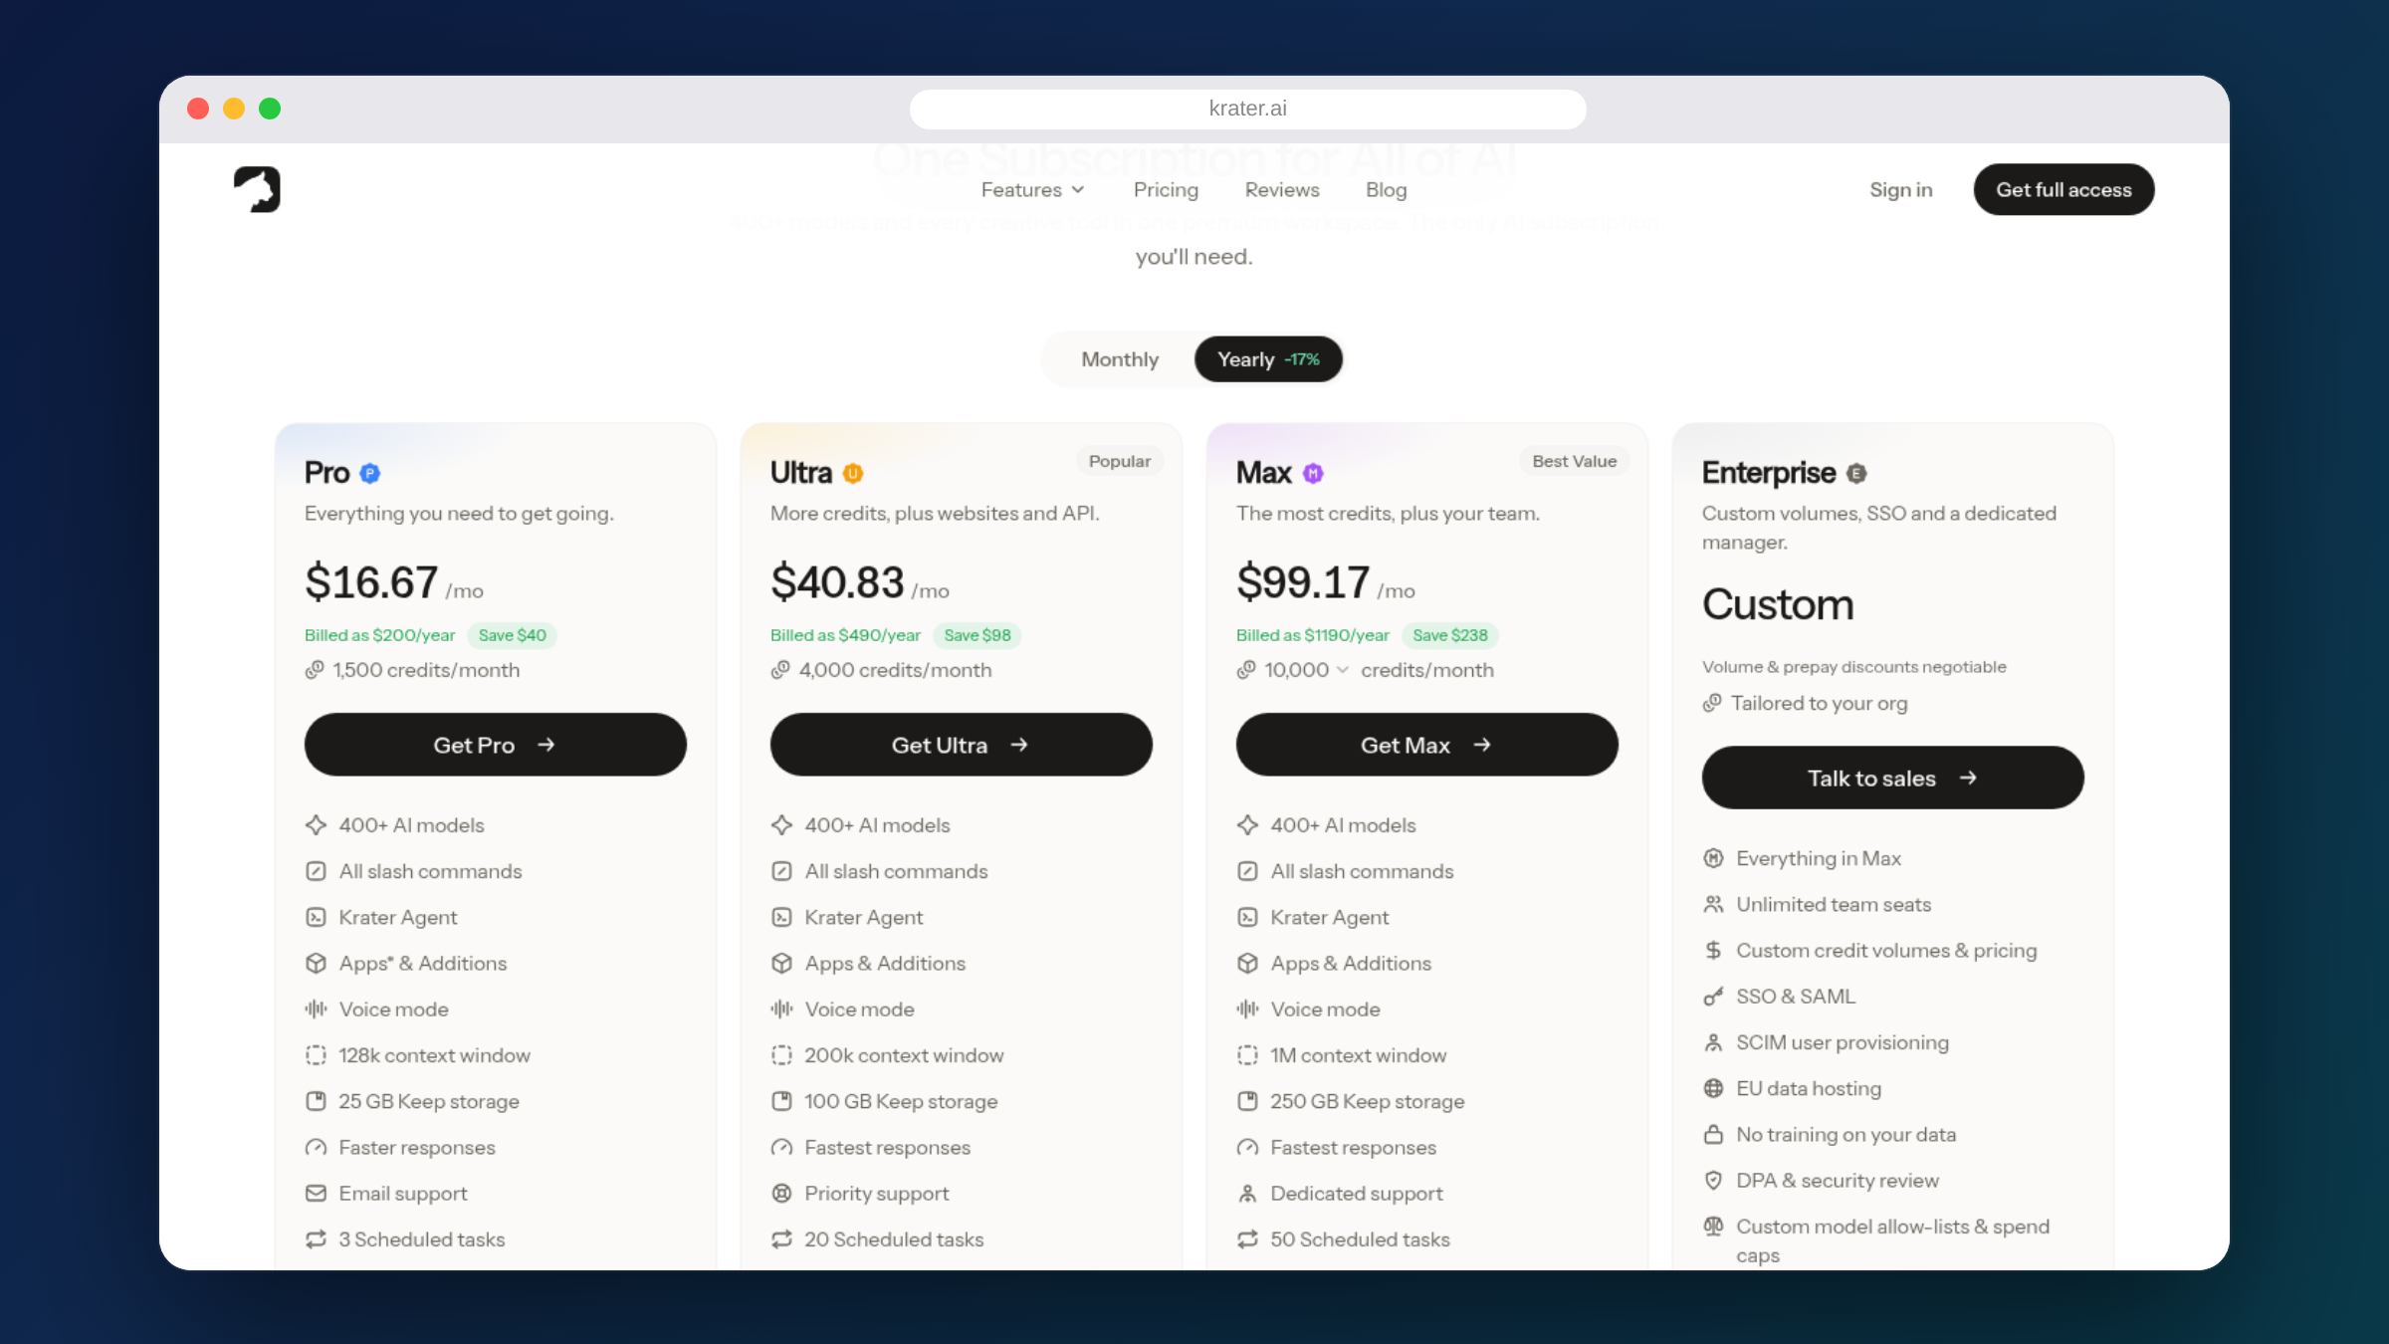Viewport: 2389px width, 1344px height.
Task: Click Tailored to your org text
Action: coord(1819,703)
